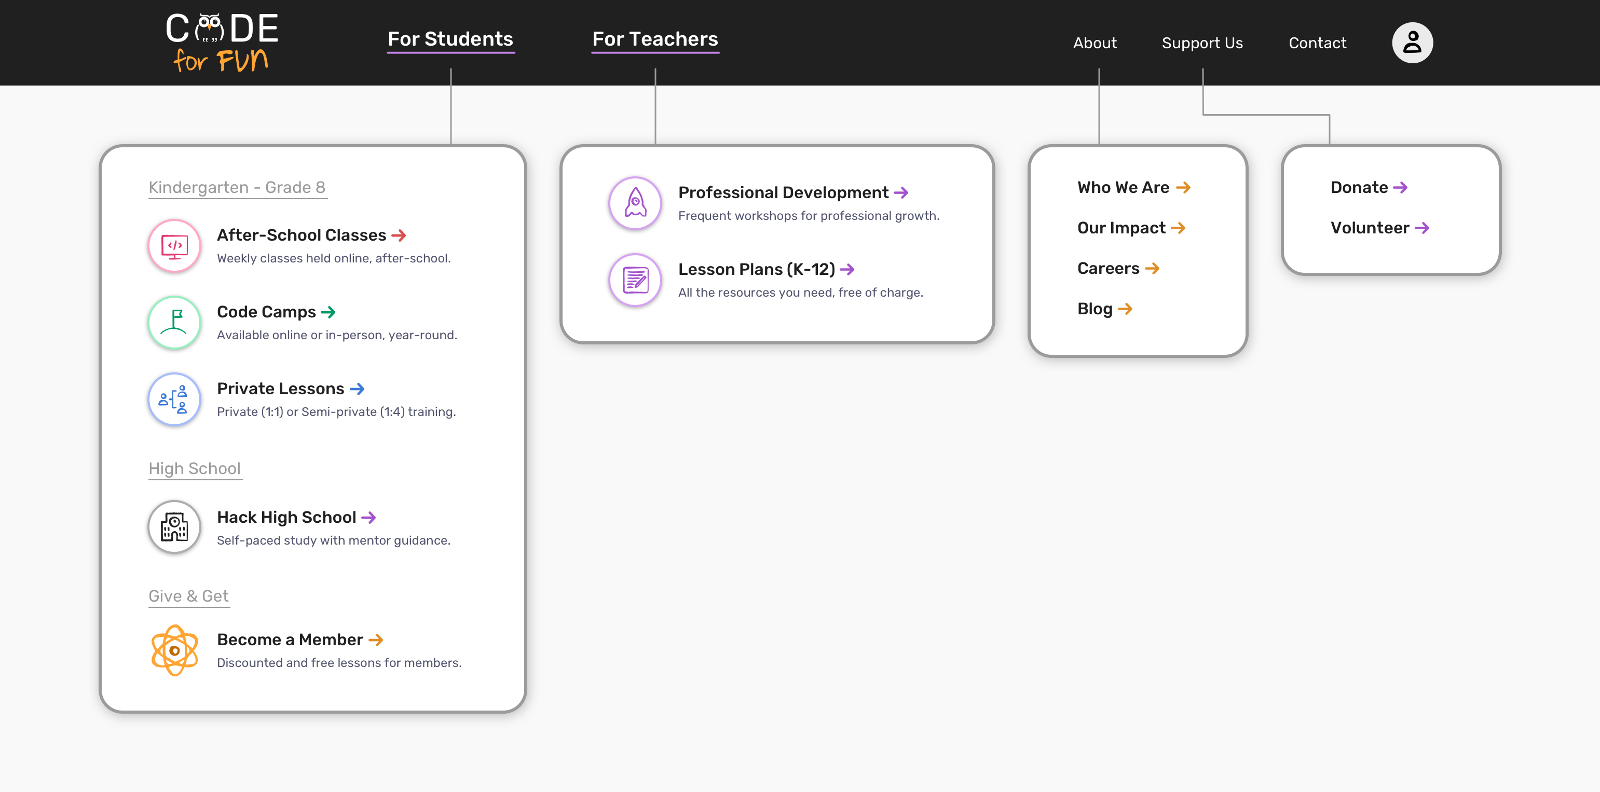Click the Contact page link in navbar
Screen dimensions: 1600x792
coord(1317,43)
